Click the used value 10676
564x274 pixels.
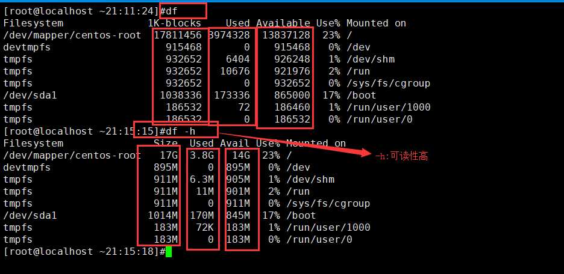235,72
